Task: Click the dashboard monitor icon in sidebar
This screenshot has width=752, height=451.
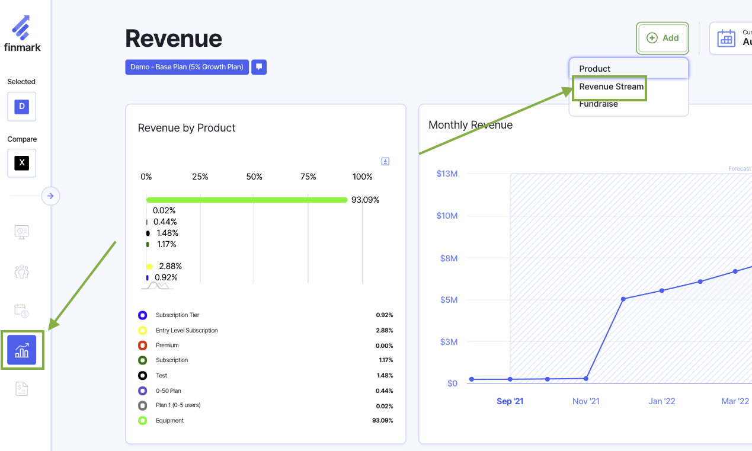Action: pyautogui.click(x=22, y=232)
